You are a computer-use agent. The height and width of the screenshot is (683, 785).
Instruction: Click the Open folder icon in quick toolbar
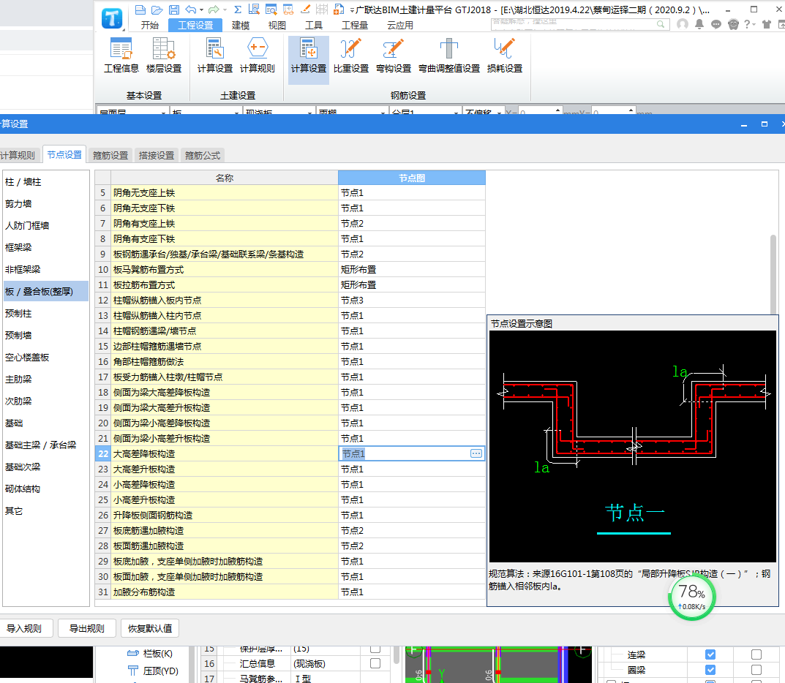[x=157, y=10]
